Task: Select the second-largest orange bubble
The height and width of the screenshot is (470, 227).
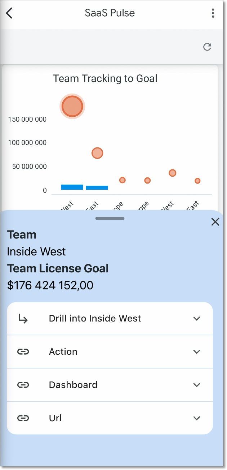Action: 97,153
